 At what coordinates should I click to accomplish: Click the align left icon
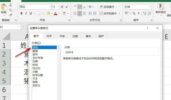(75, 13)
